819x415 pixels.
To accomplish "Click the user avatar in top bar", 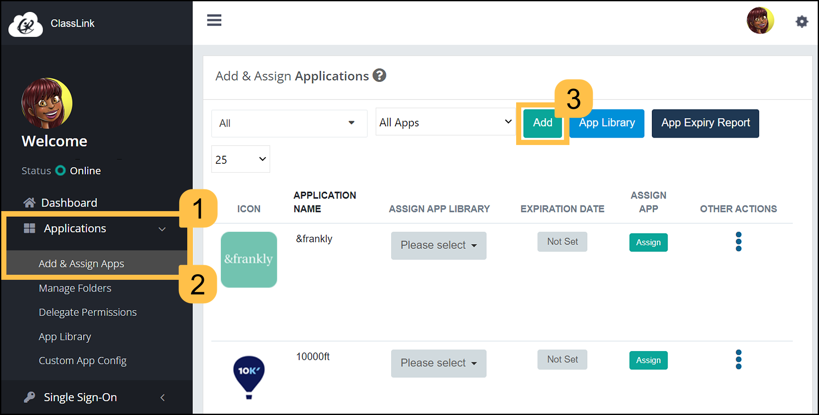I will click(x=760, y=20).
